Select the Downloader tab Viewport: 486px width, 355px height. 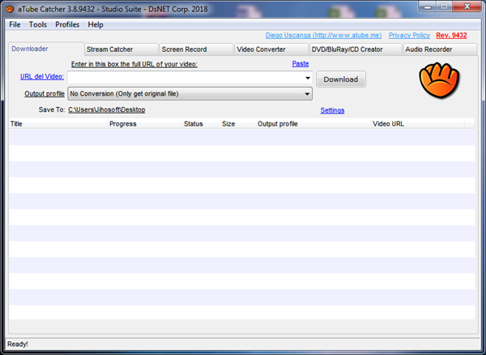(x=46, y=49)
